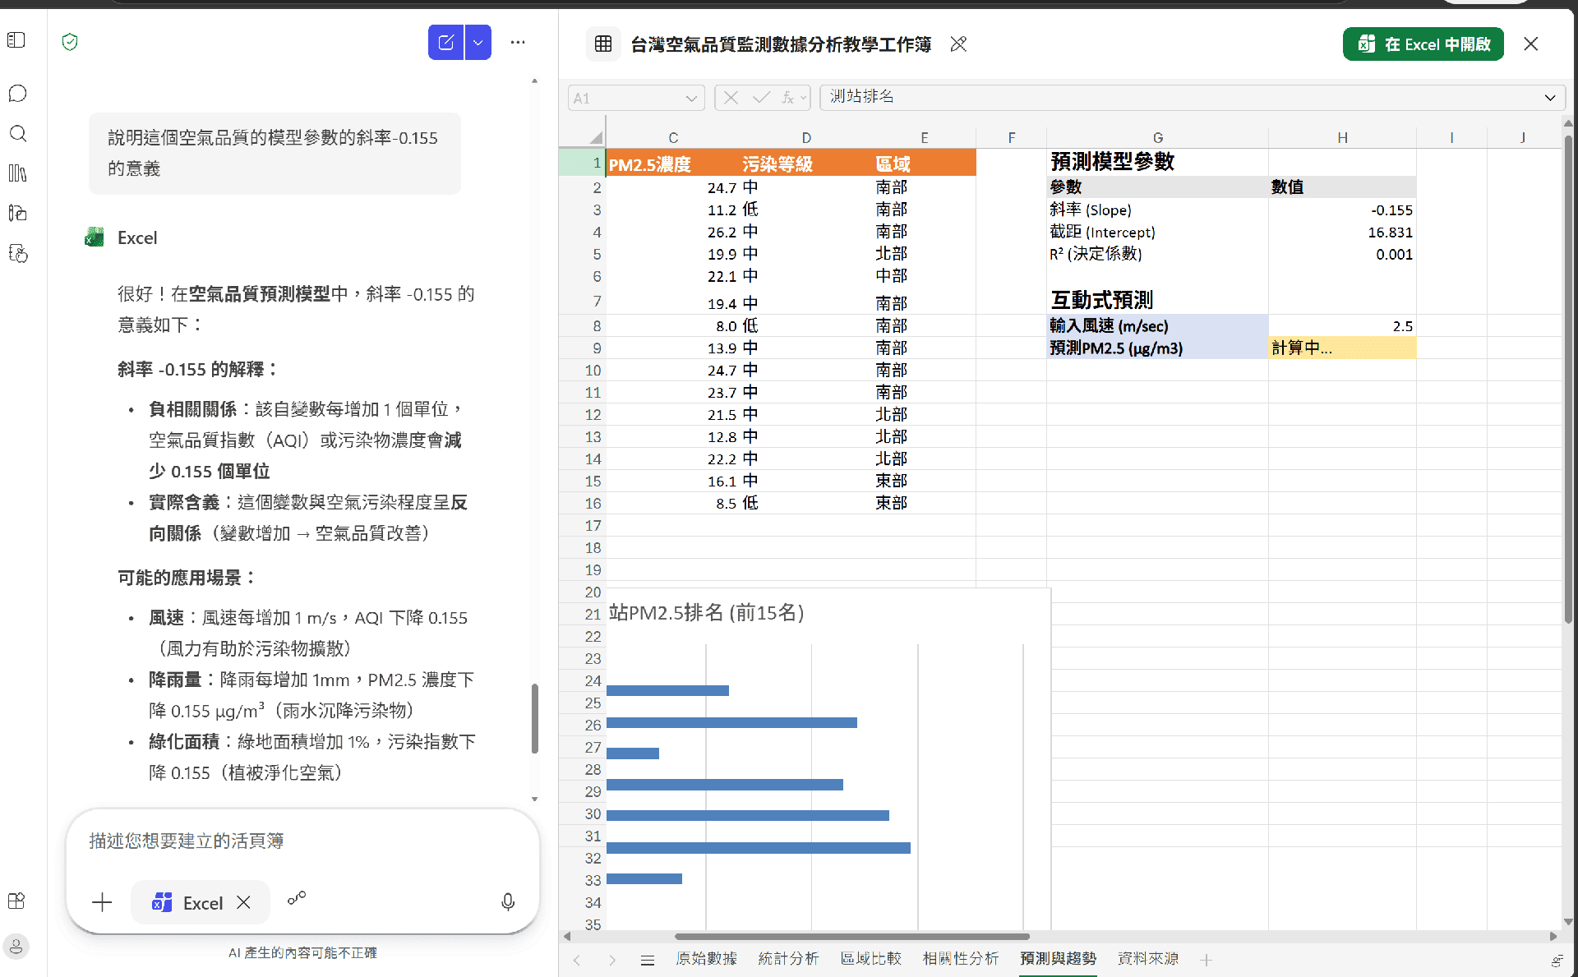Click the unpin icon beside workbook title
Screen dimensions: 1578x977
pos(958,44)
